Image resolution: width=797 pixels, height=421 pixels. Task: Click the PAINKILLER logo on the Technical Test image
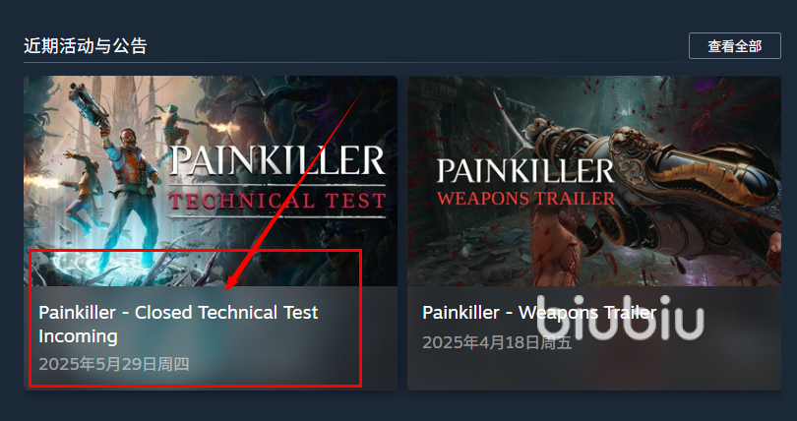pos(277,160)
